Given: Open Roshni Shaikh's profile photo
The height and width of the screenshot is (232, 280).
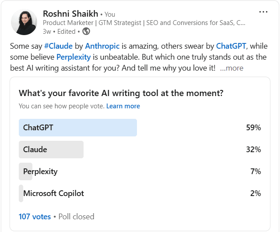Looking at the screenshot, I should (24, 22).
